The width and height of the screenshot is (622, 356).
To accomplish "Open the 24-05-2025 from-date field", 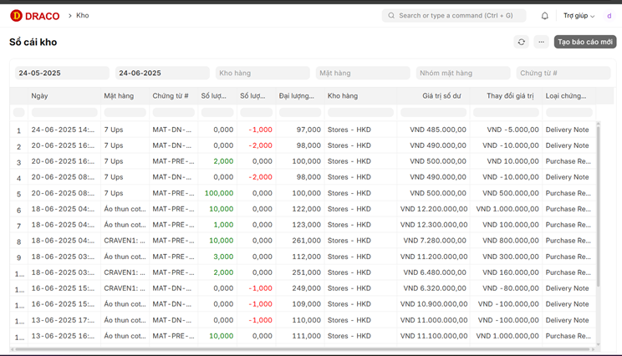I will click(62, 73).
